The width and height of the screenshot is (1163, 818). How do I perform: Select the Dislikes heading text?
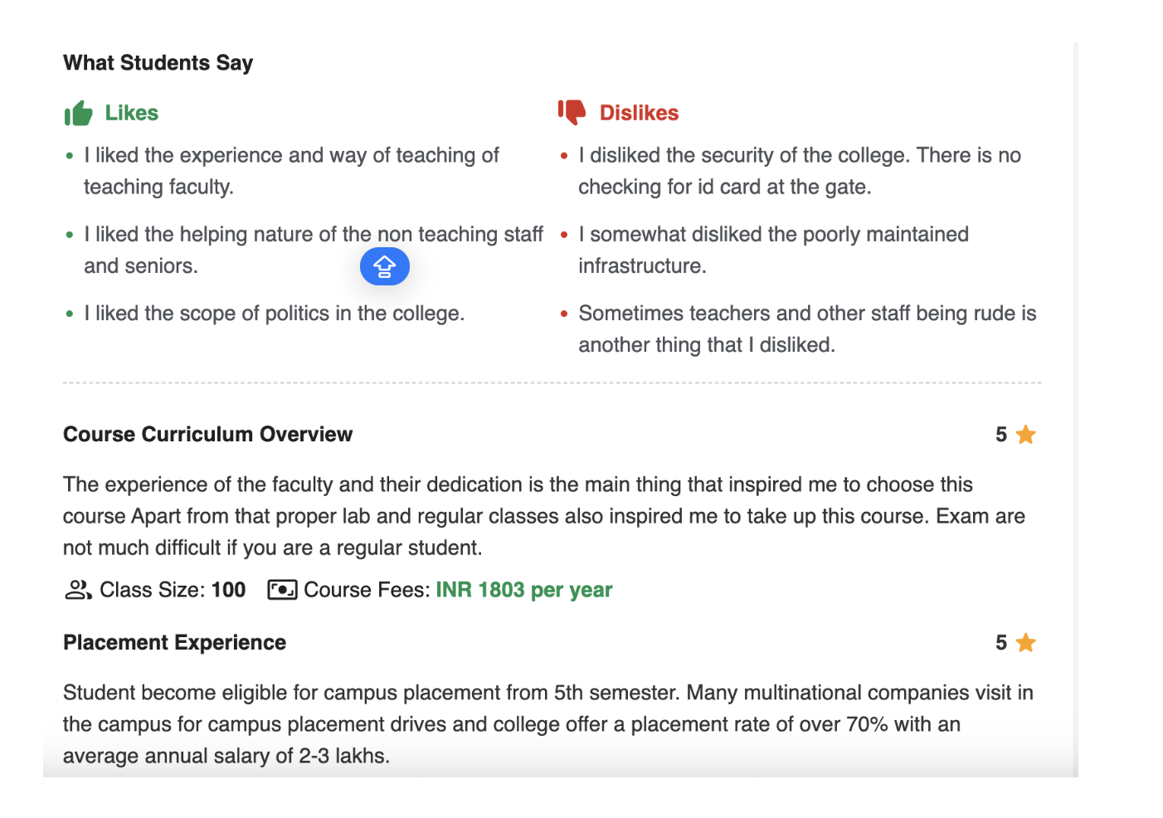639,113
